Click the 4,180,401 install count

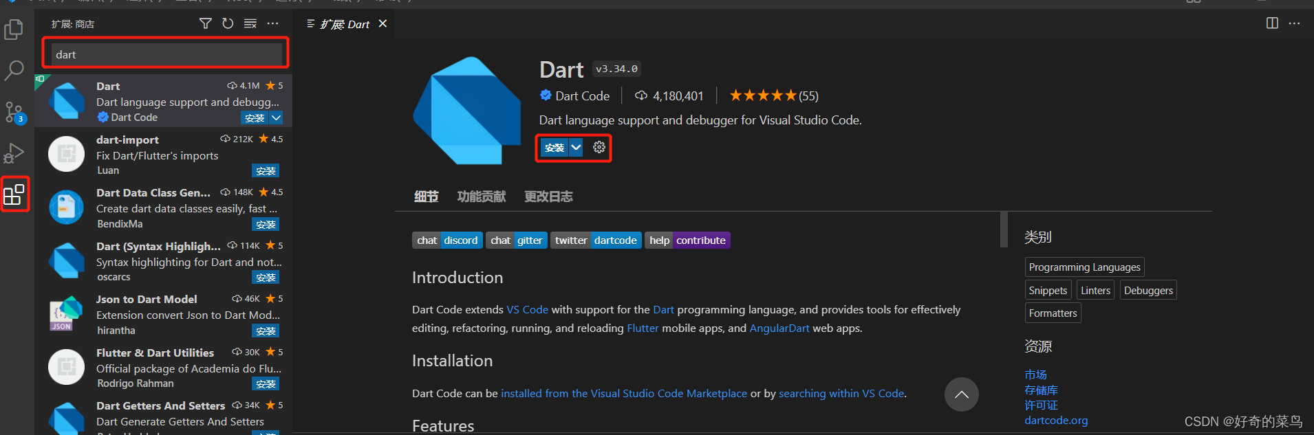(669, 96)
